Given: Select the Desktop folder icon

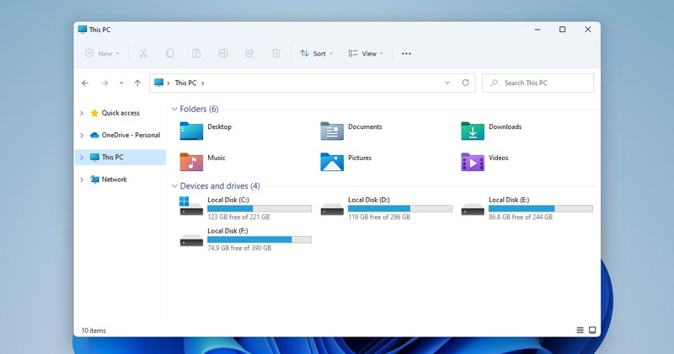Looking at the screenshot, I should click(191, 131).
